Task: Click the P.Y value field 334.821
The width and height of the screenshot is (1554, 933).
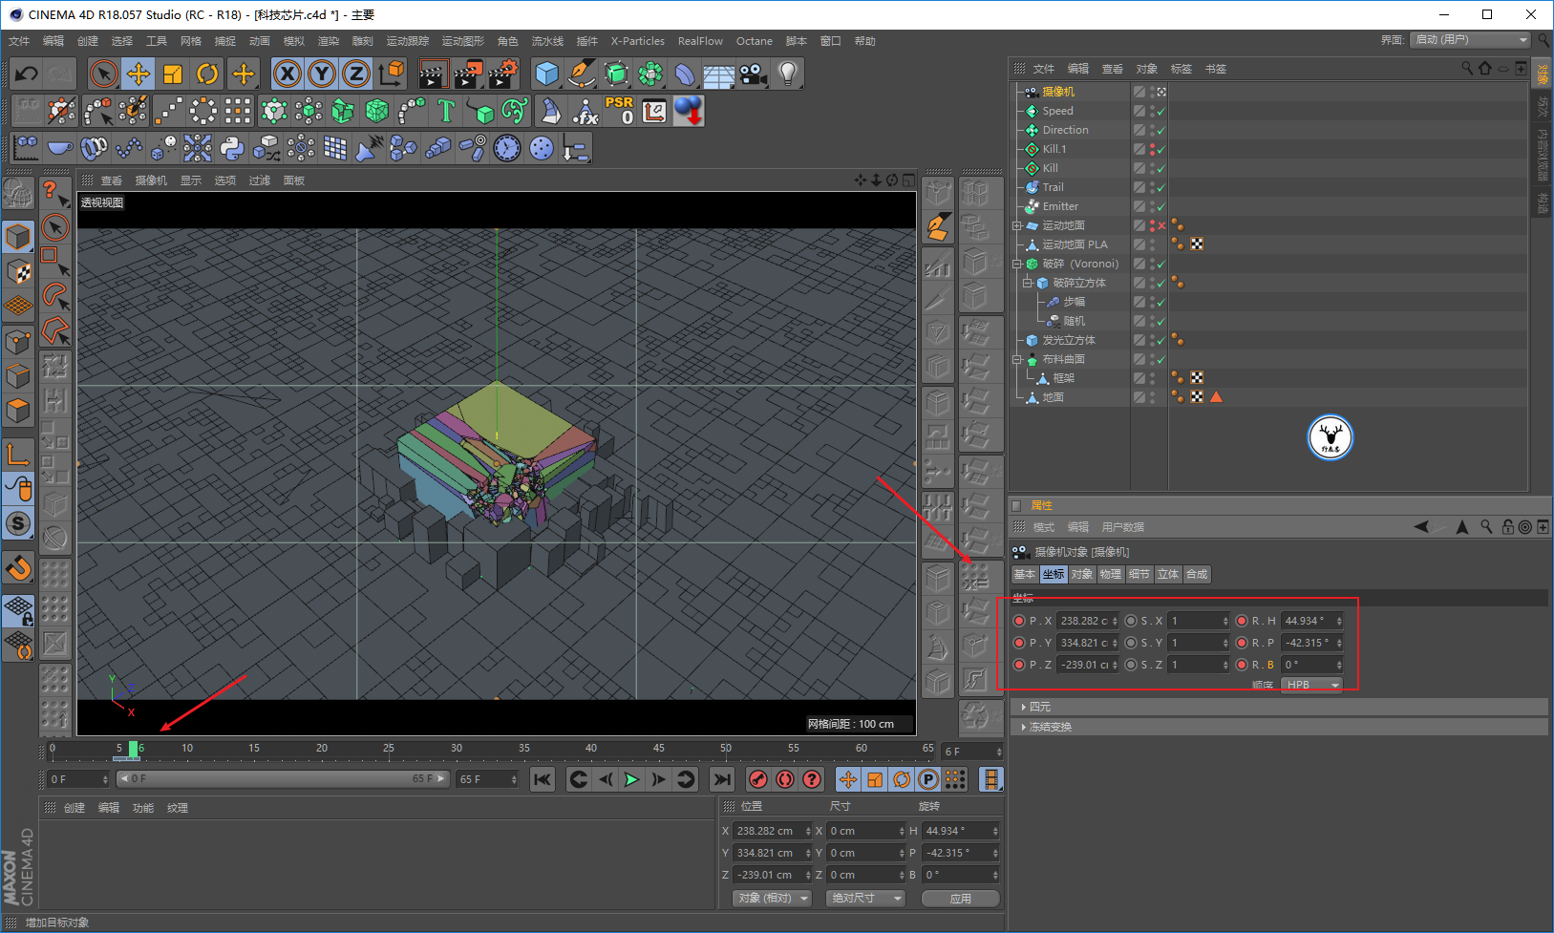Action: point(1087,643)
